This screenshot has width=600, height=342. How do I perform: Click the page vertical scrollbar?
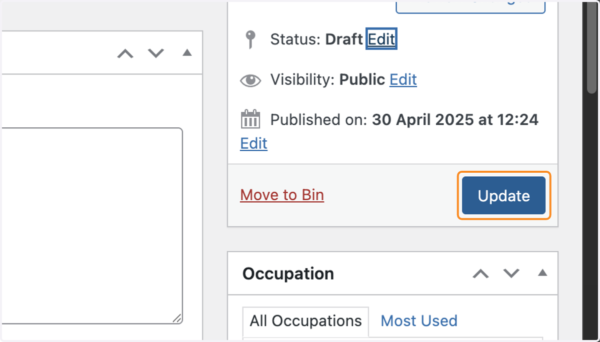[591, 47]
